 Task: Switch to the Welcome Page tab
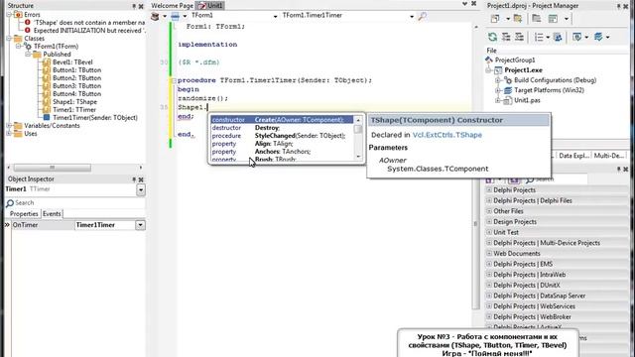coord(172,6)
